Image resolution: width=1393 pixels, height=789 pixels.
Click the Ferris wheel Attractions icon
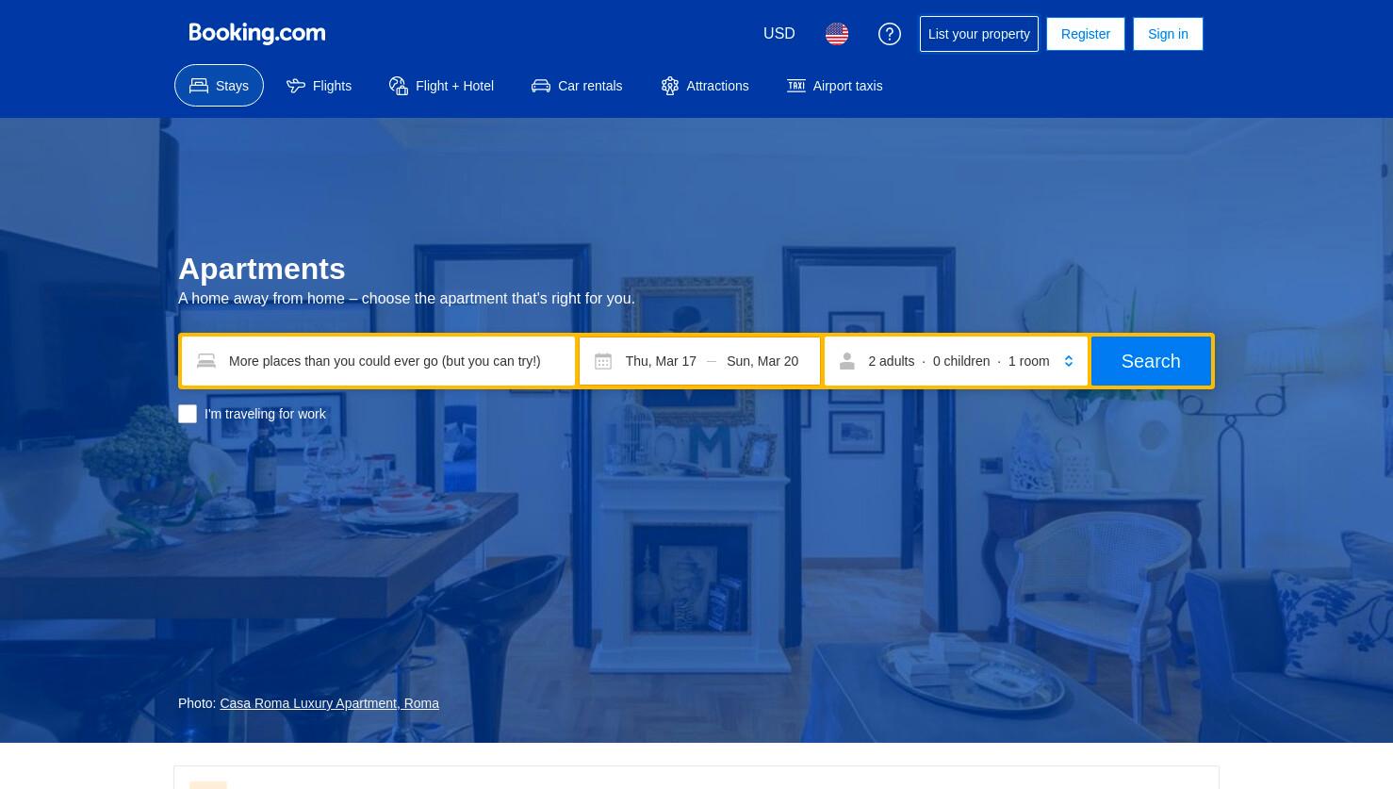coord(669,86)
